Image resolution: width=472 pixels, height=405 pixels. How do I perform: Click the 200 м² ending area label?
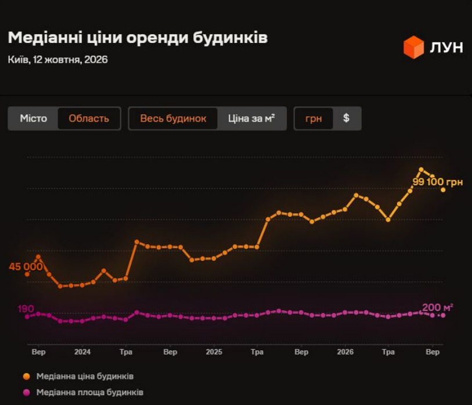[437, 307]
